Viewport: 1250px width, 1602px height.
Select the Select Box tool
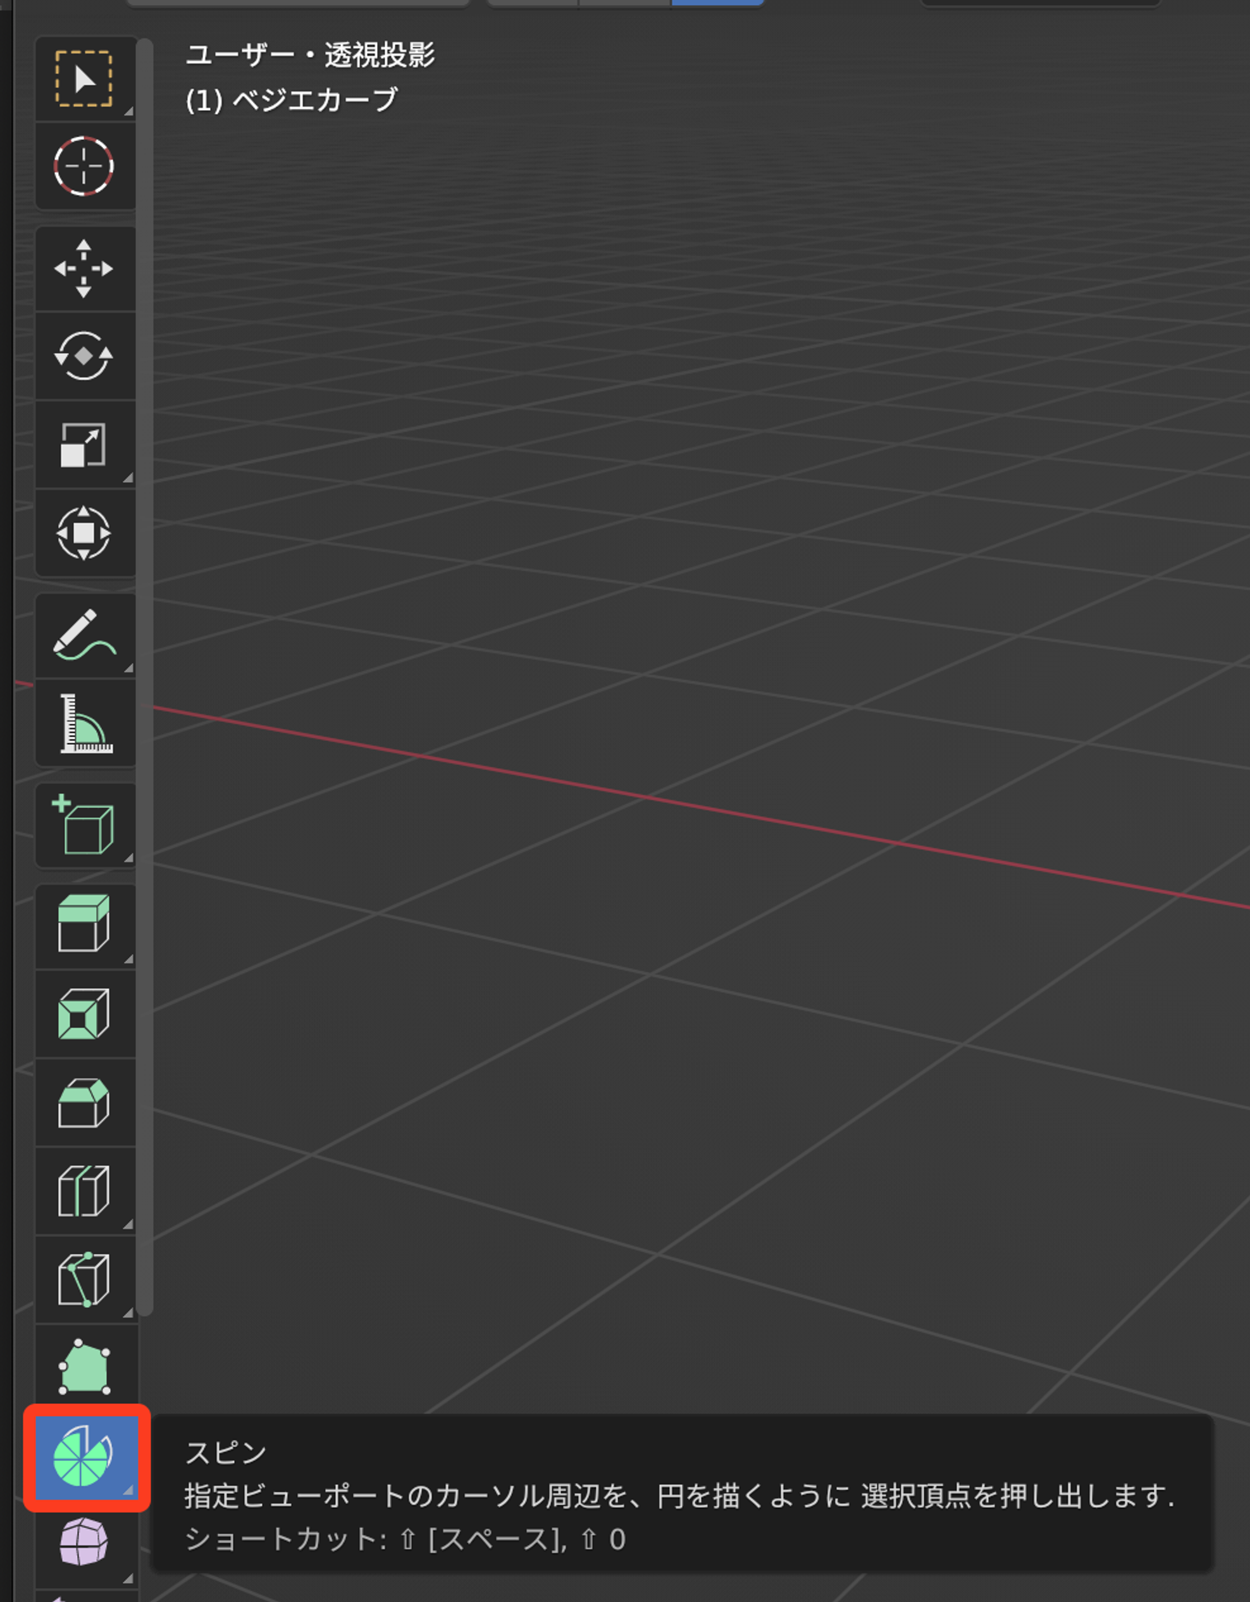pyautogui.click(x=85, y=78)
